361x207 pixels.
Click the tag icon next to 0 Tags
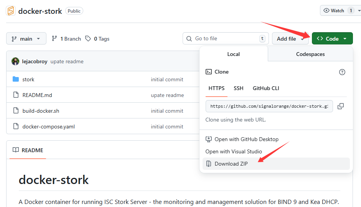88,38
